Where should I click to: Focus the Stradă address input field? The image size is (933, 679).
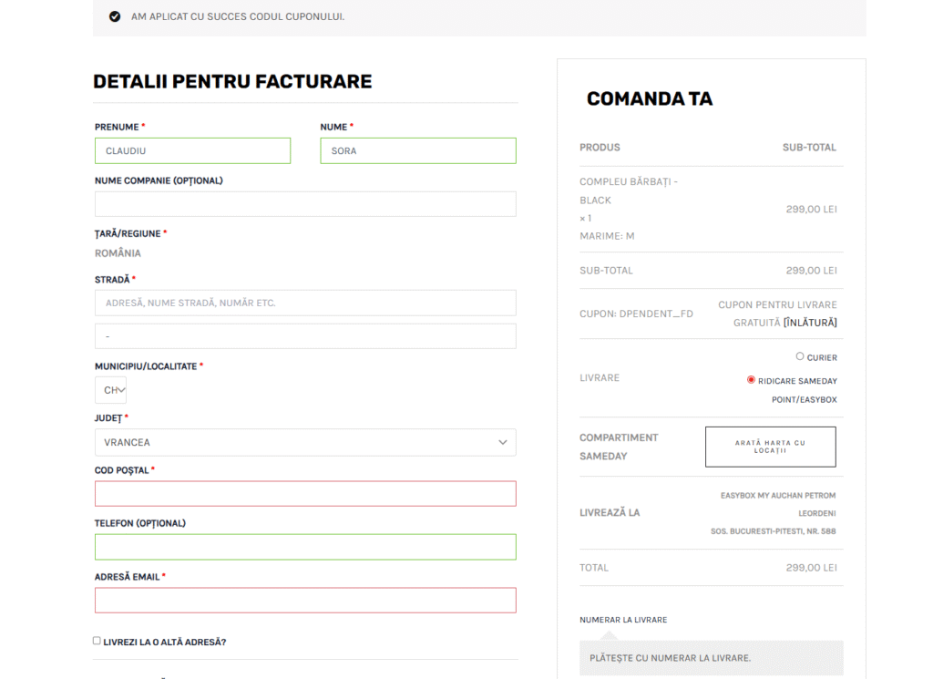pyautogui.click(x=304, y=303)
